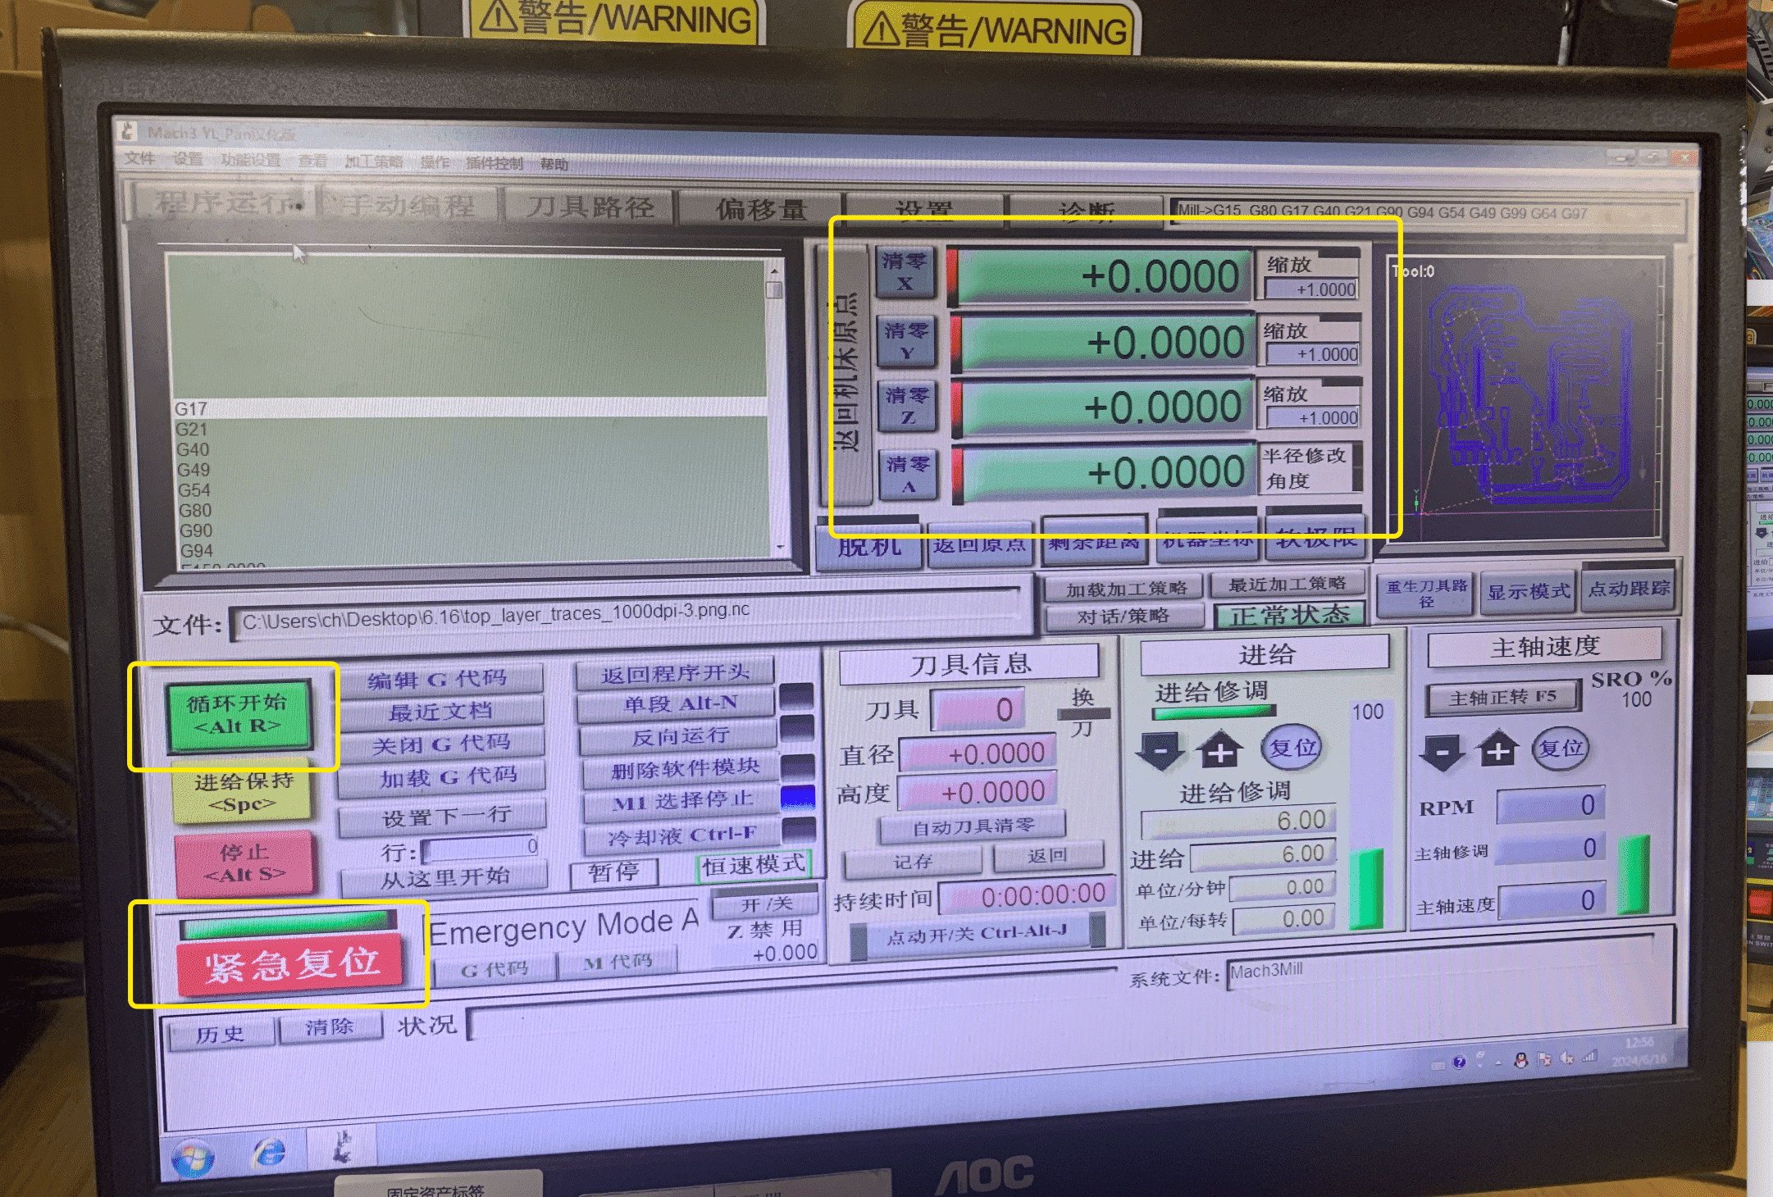Viewport: 1773px width, 1197px height.
Task: Click the 刀具 tool number field
Action: 977,710
